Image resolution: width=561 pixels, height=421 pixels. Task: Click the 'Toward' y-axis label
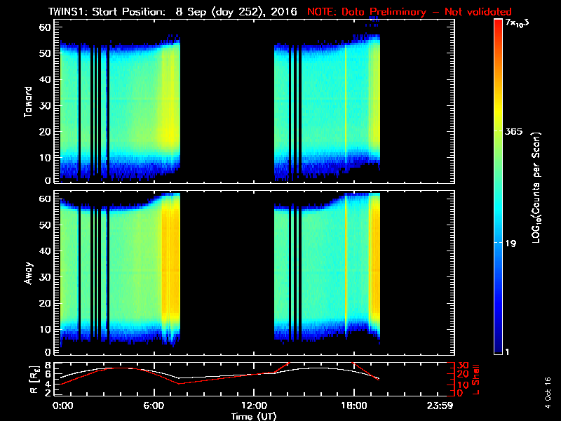28,102
